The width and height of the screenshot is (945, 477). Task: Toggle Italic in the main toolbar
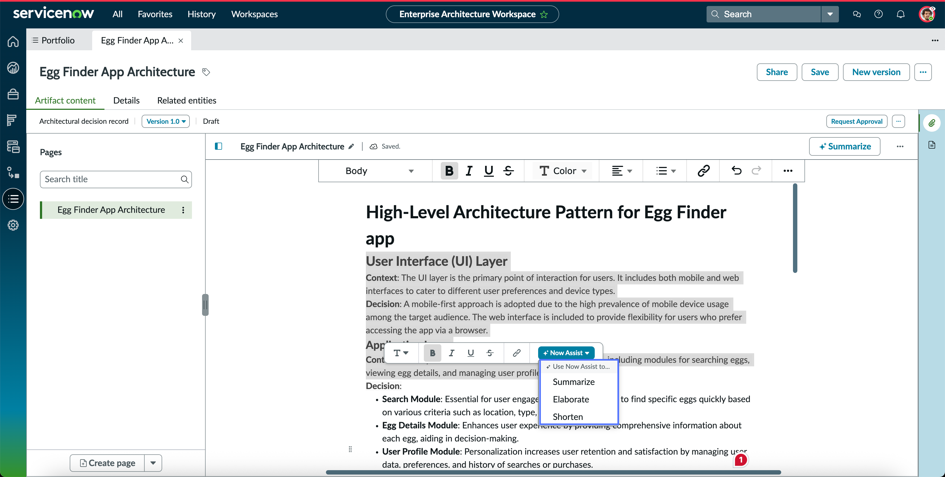[x=469, y=171]
